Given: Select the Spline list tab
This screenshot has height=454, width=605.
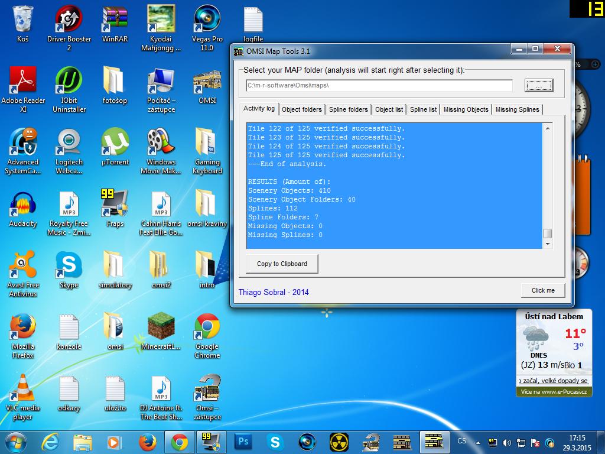Looking at the screenshot, I should click(x=423, y=109).
